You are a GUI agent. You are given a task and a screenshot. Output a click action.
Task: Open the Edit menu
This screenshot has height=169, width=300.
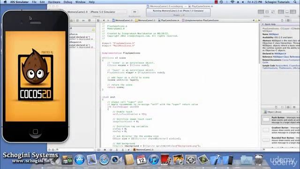pyautogui.click(x=42, y=2)
